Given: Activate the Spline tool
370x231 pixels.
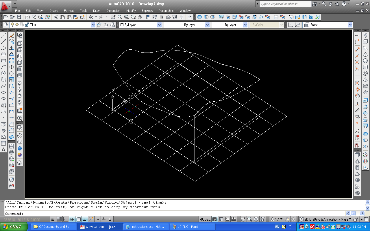Looking at the screenshot, I should click(3, 86).
